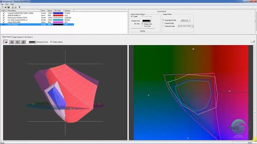Open the Help menu
The image size is (257, 144).
[x=12, y=4]
